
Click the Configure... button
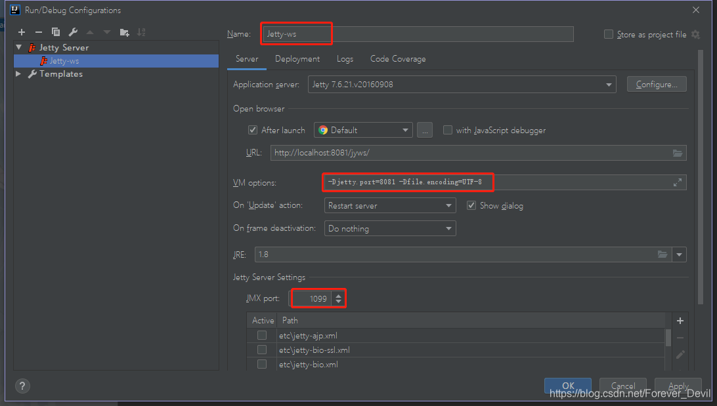[657, 85]
